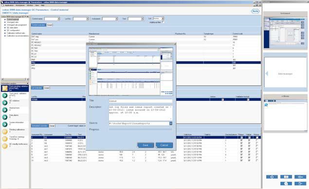This screenshot has height=189, width=309.
Task: Click the camera screenshot button in right panel
Action: 286,177
